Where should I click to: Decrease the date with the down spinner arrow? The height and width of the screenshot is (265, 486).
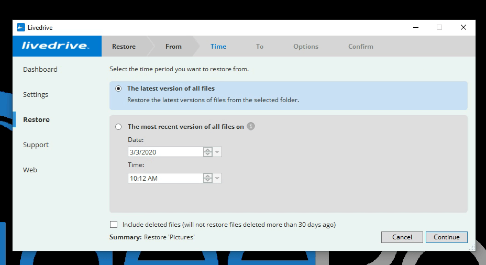(x=208, y=154)
